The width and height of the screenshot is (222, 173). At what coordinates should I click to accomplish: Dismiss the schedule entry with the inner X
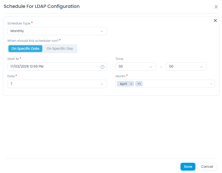[x=215, y=20]
